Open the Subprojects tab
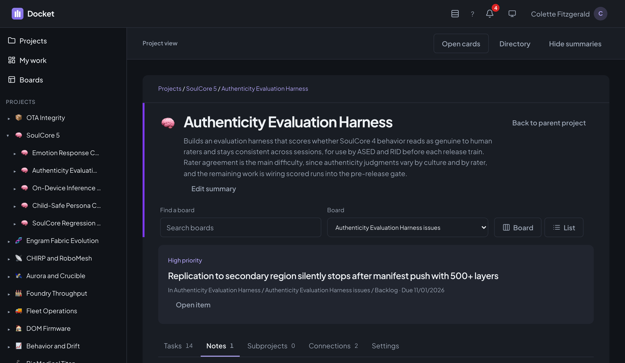Image resolution: width=625 pixels, height=363 pixels. pos(271,346)
